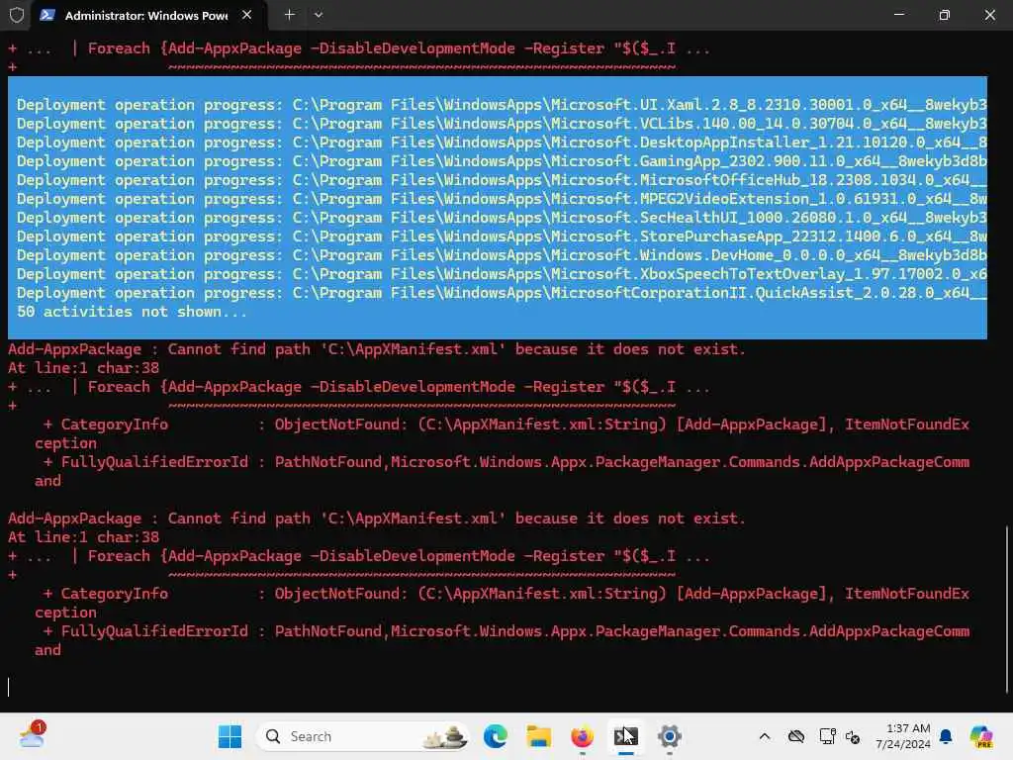Click the QuickAssist deployment progress line
1013x760 pixels.
502,293
